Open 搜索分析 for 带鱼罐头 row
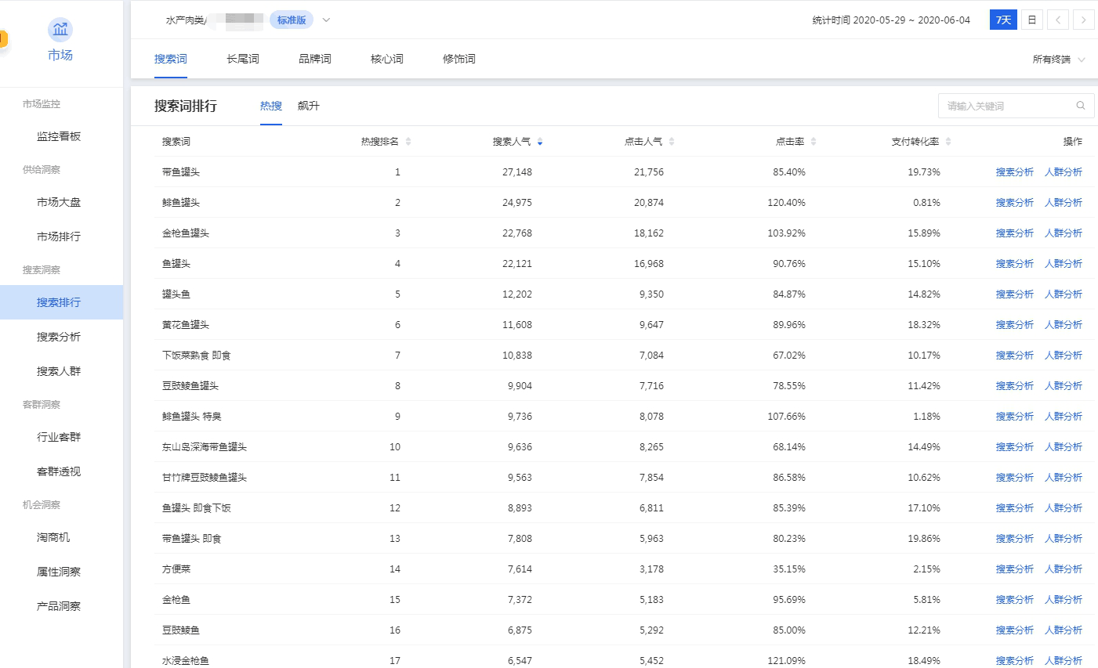1098x668 pixels. tap(1014, 172)
